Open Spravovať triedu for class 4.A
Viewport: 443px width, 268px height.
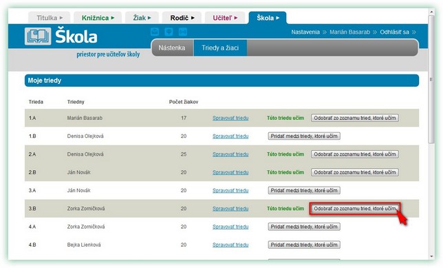(x=230, y=227)
